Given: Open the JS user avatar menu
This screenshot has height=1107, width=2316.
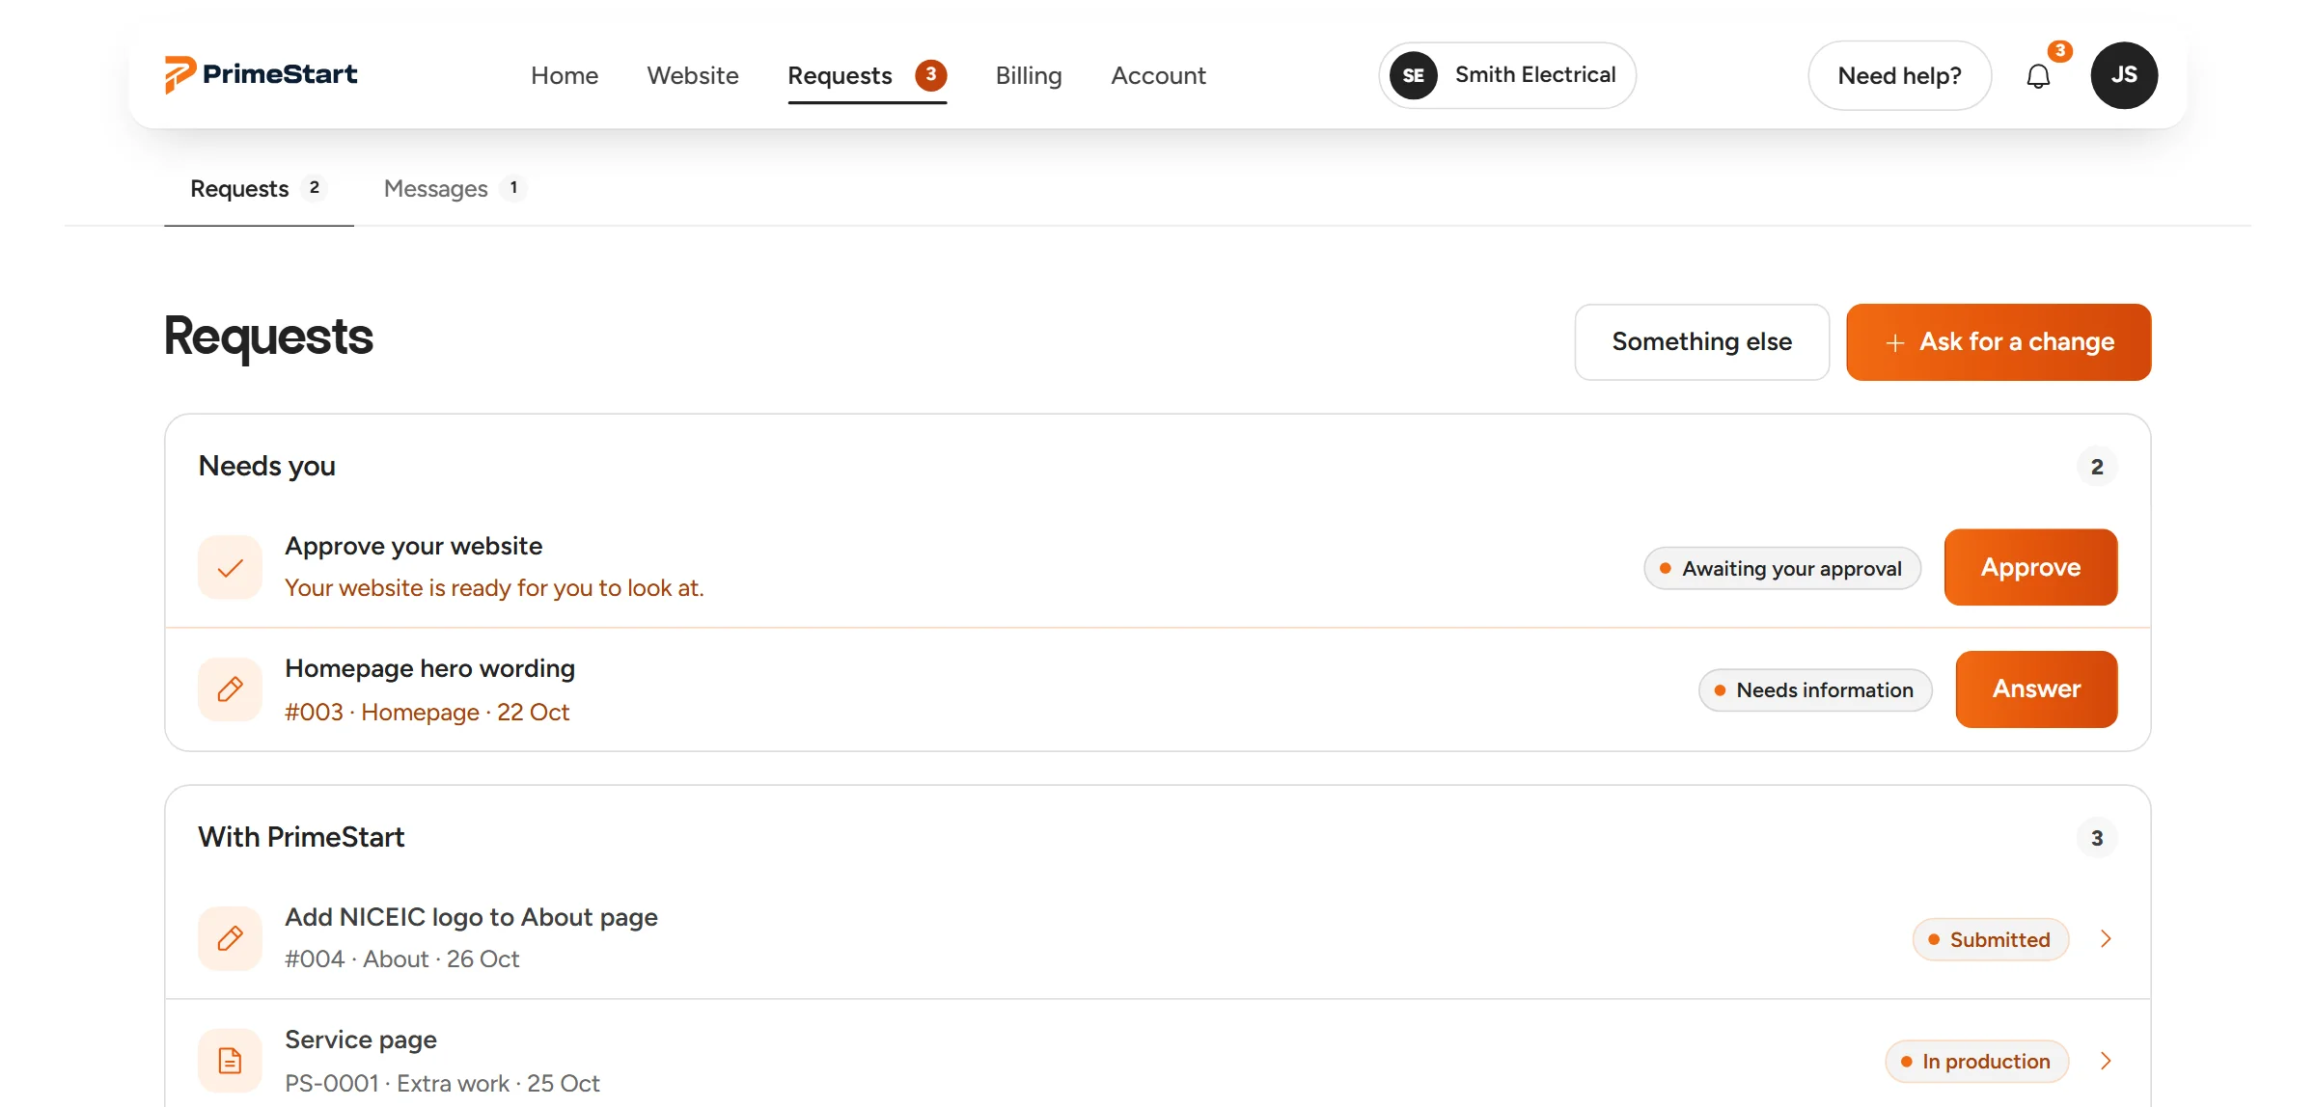Looking at the screenshot, I should 2124,75.
